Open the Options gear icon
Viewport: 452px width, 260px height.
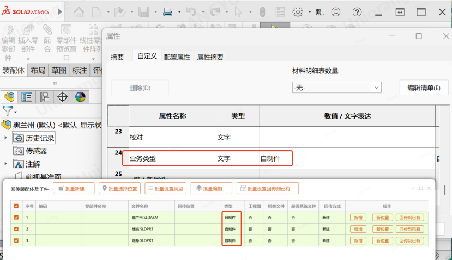[x=298, y=11]
